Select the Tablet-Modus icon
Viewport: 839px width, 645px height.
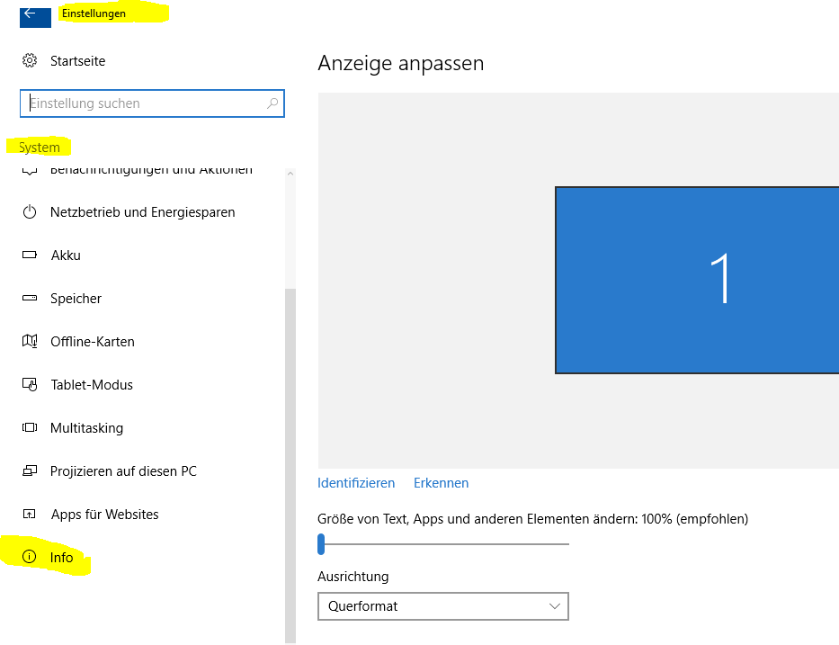point(30,384)
